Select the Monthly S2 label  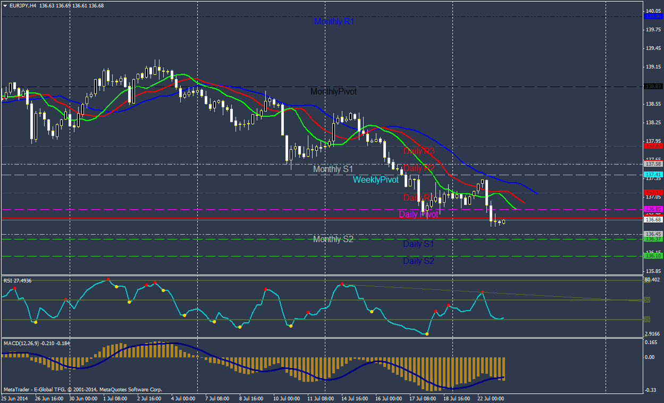tap(333, 239)
